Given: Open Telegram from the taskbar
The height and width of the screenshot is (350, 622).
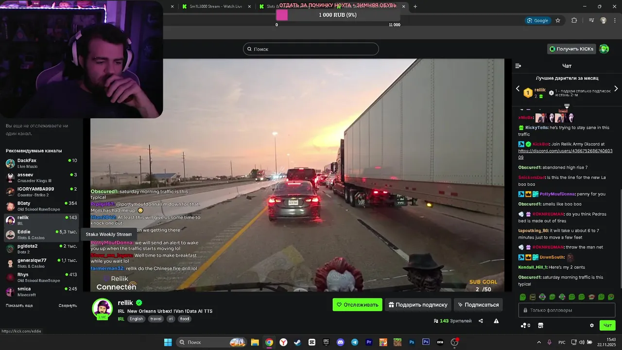Looking at the screenshot, I should [355, 342].
